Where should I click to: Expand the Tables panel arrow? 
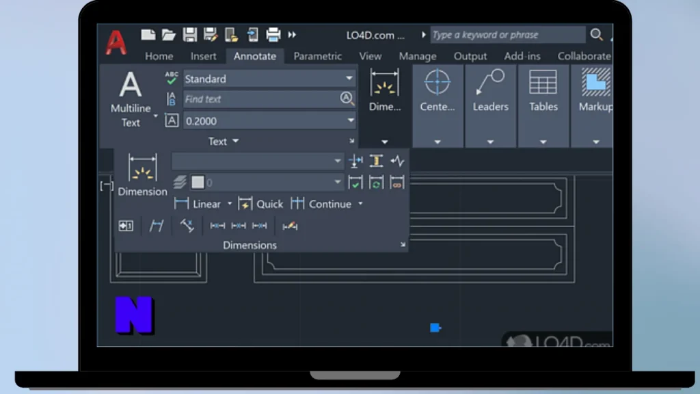click(x=543, y=142)
